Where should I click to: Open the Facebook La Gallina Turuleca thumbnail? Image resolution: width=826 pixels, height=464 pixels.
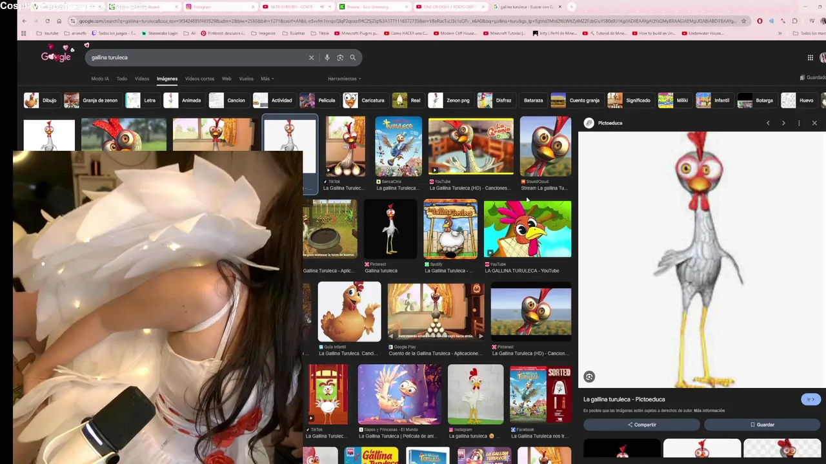point(541,394)
